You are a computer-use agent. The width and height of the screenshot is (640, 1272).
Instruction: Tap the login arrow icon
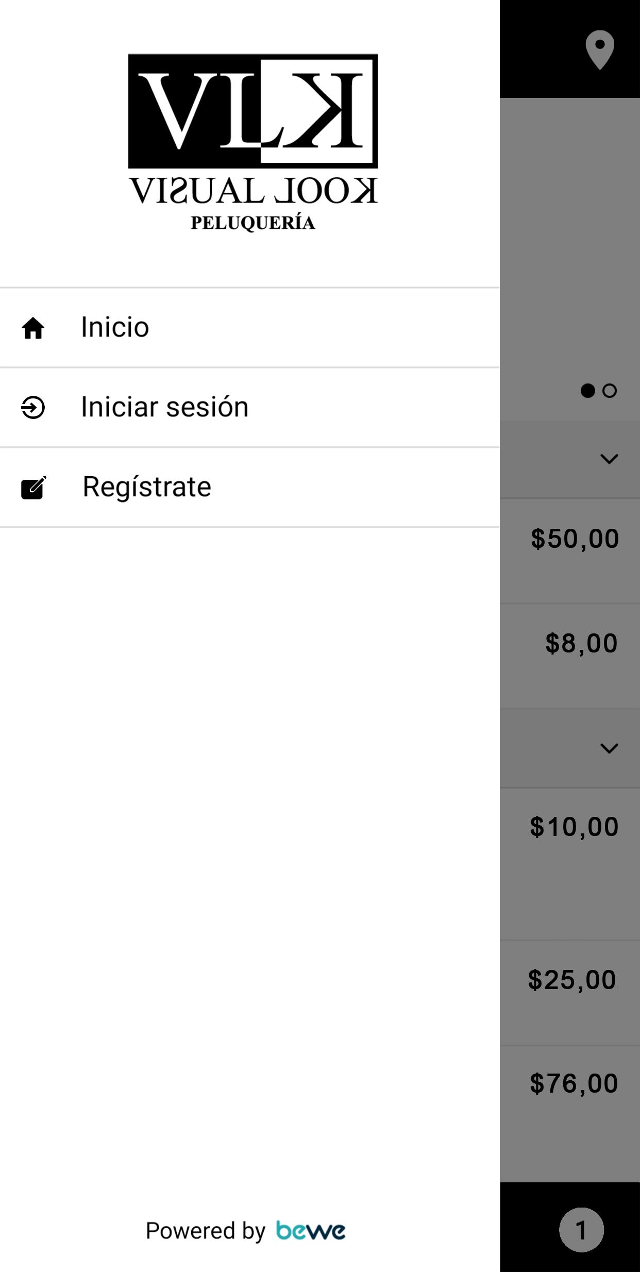pyautogui.click(x=33, y=407)
